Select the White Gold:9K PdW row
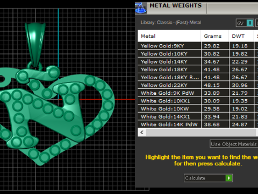Image resolution: width=258 pixels, height=194 pixels. point(198,93)
